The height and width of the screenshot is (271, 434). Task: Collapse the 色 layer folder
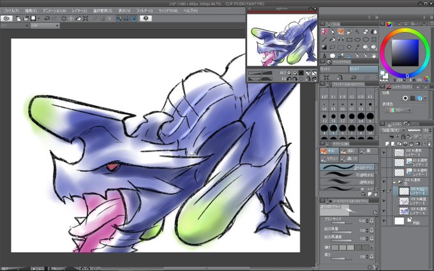(394, 182)
